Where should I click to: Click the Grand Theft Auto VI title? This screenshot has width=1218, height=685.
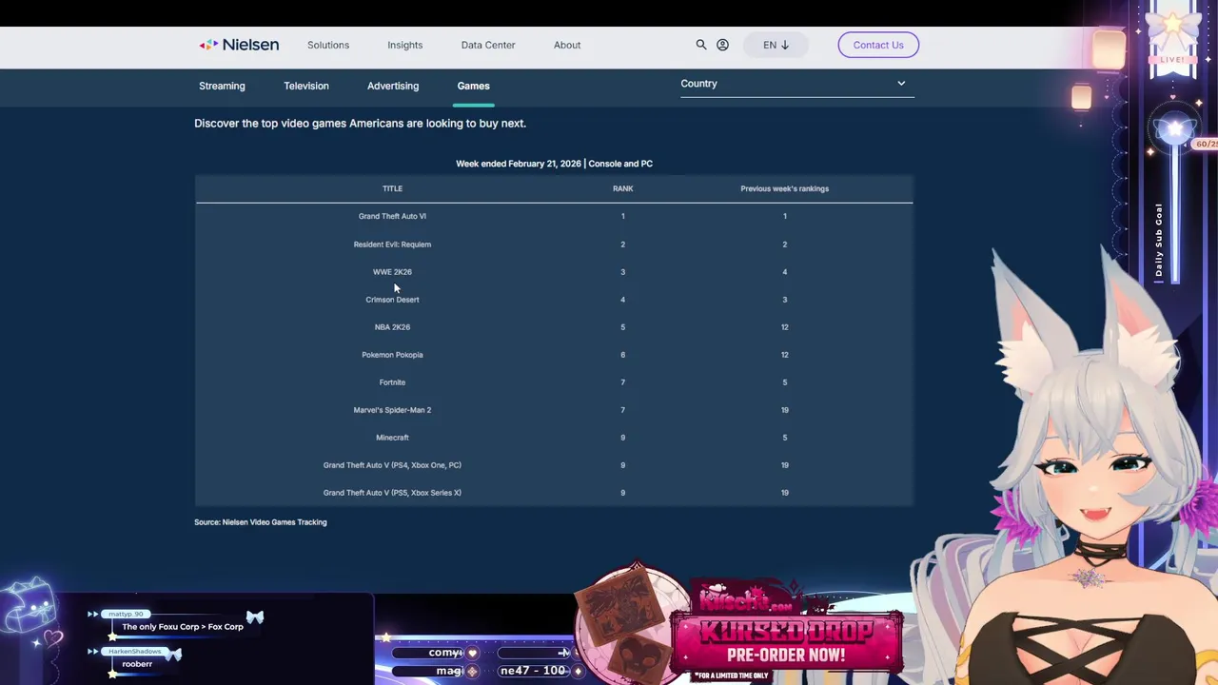[x=392, y=216]
